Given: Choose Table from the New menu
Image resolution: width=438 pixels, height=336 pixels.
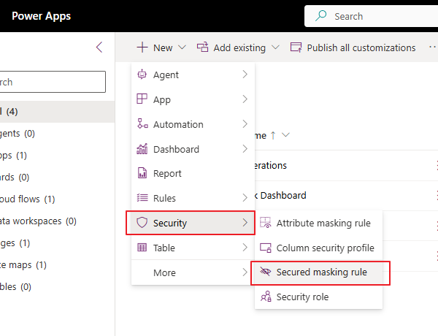Looking at the screenshot, I should pos(193,248).
